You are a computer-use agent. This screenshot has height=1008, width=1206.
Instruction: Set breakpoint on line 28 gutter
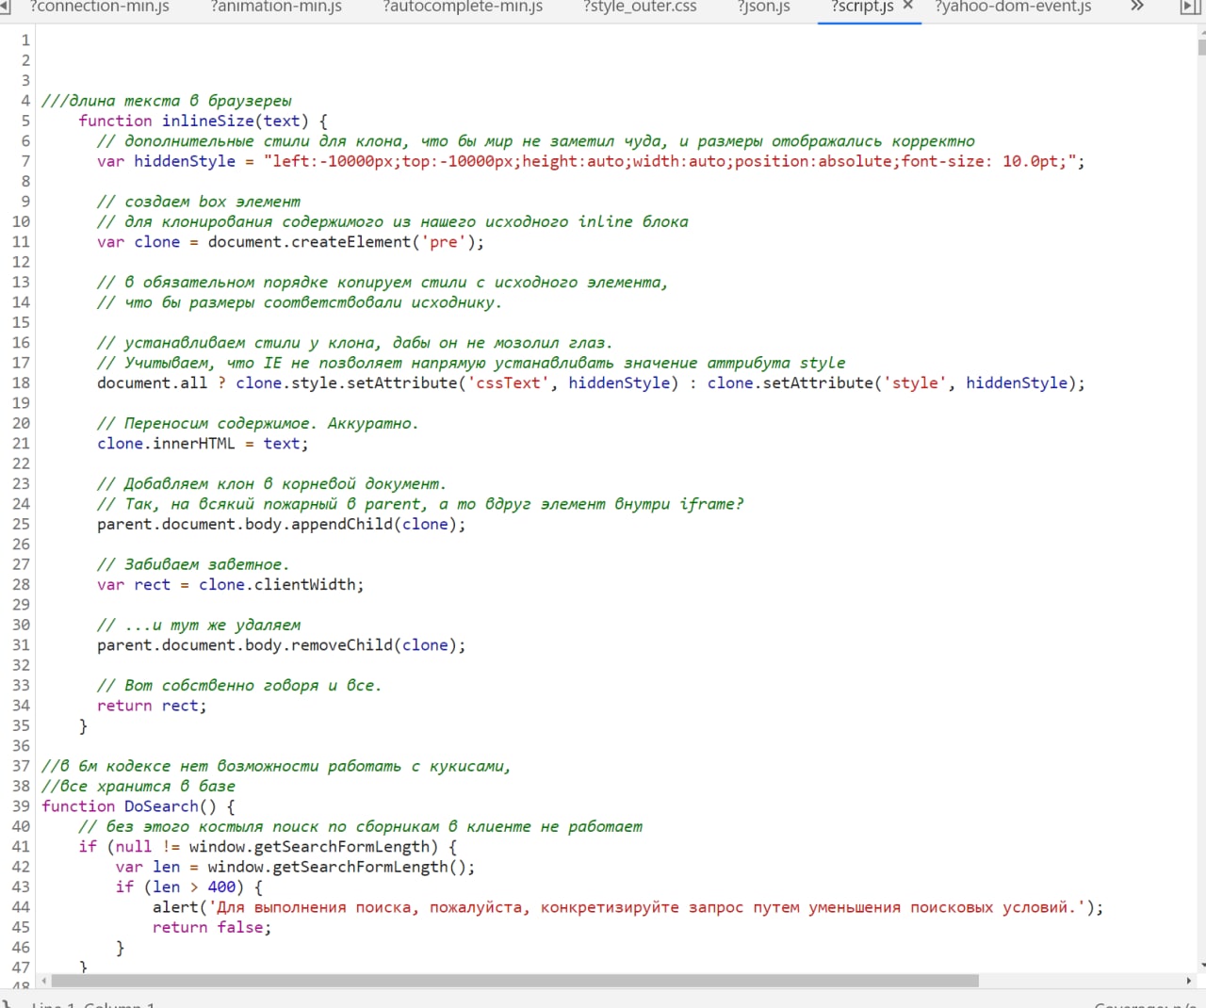coord(21,584)
